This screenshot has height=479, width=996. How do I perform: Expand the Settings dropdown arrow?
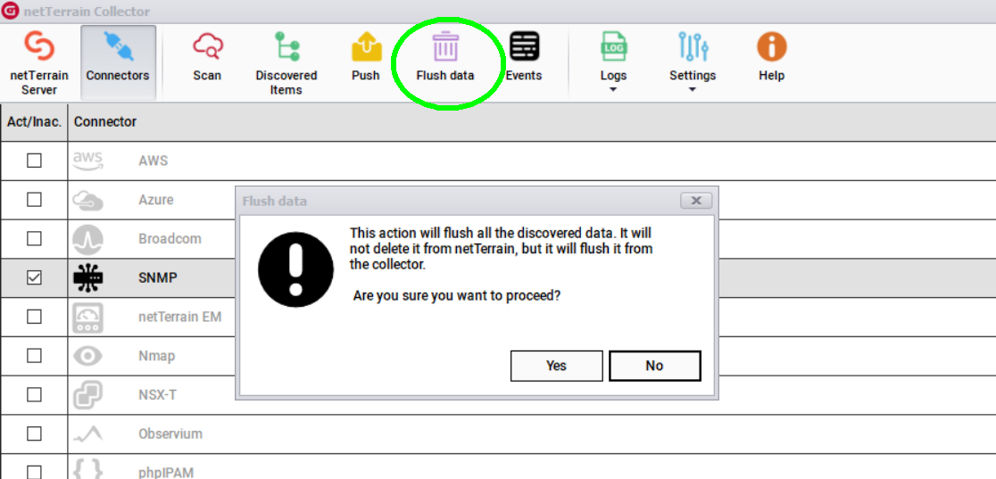coord(693,89)
